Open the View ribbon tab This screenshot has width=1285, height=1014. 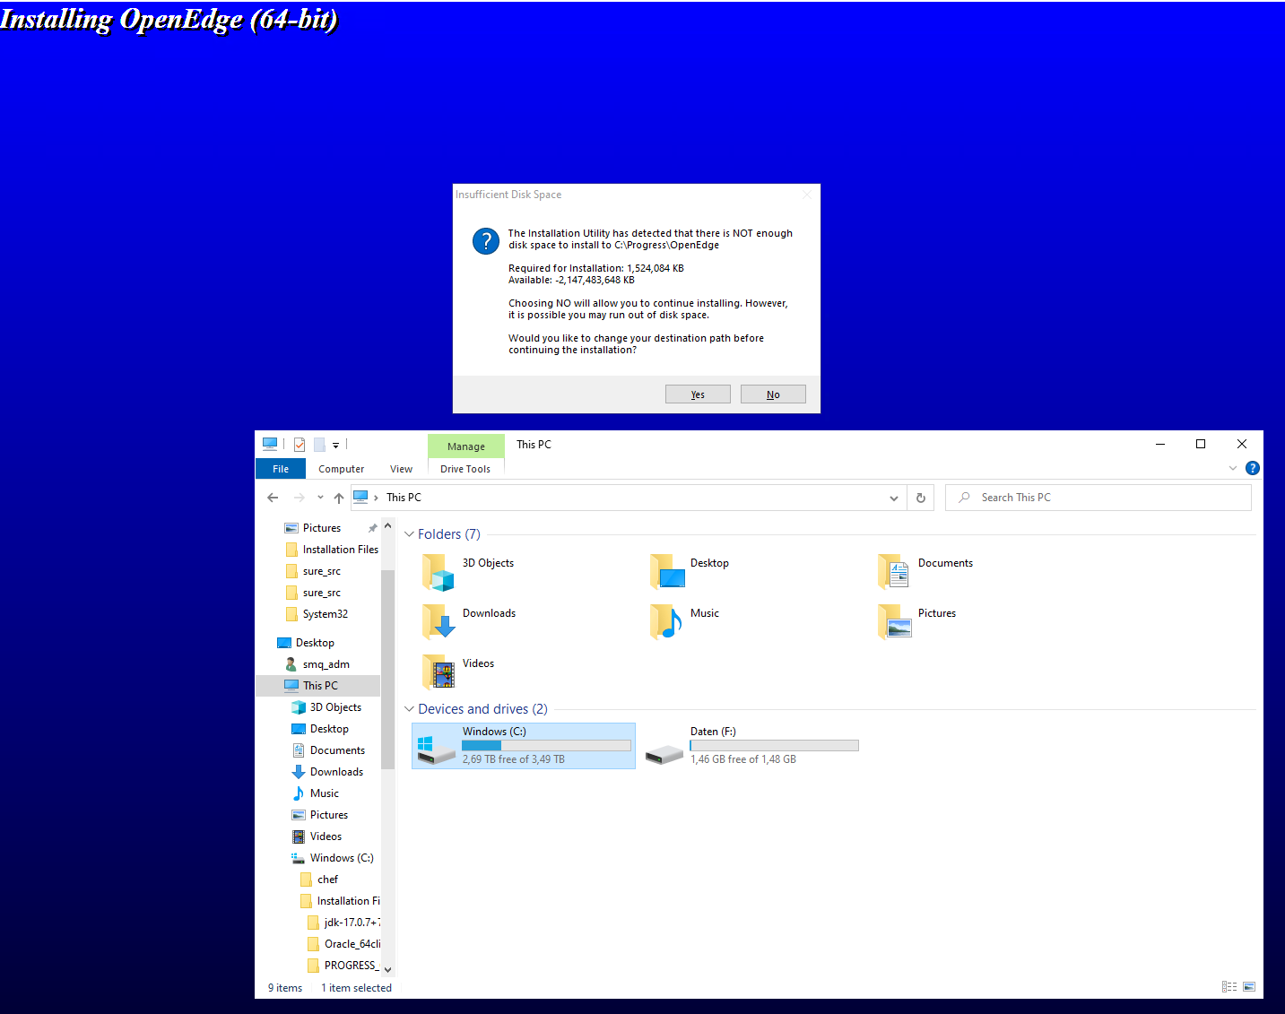coord(401,469)
